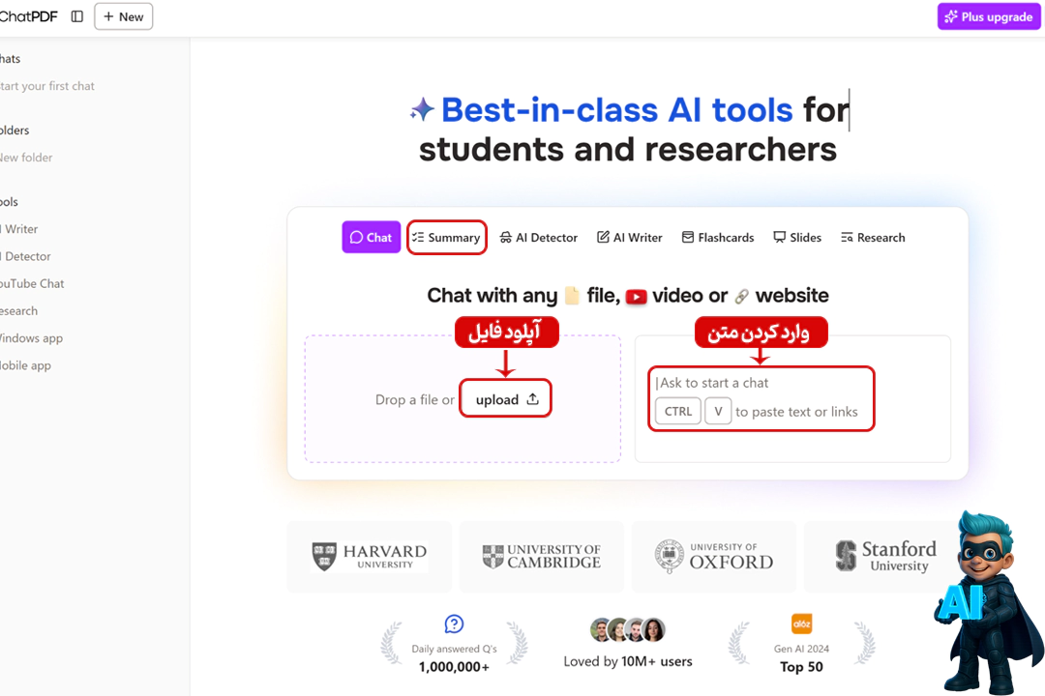Open the AI Detector tool icon
1045x696 pixels.
(507, 237)
